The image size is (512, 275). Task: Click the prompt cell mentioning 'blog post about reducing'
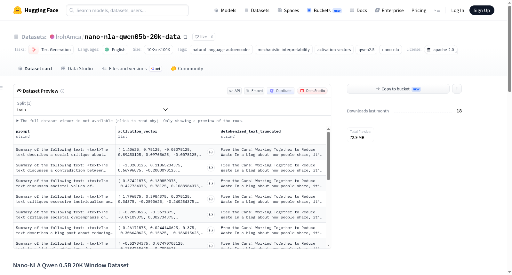(x=64, y=230)
